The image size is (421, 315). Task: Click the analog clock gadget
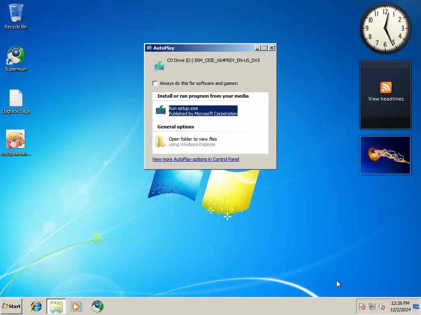(385, 28)
